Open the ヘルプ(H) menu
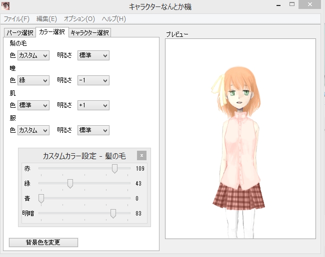325x257 pixels. pyautogui.click(x=114, y=19)
